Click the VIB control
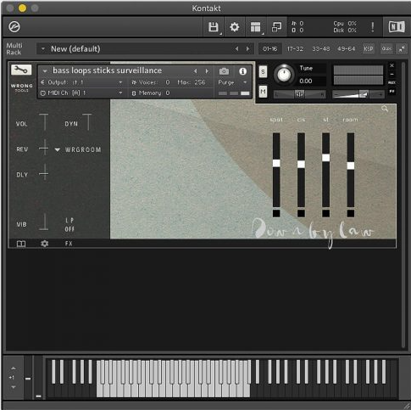Screen dimensions: 411x410 [44, 222]
